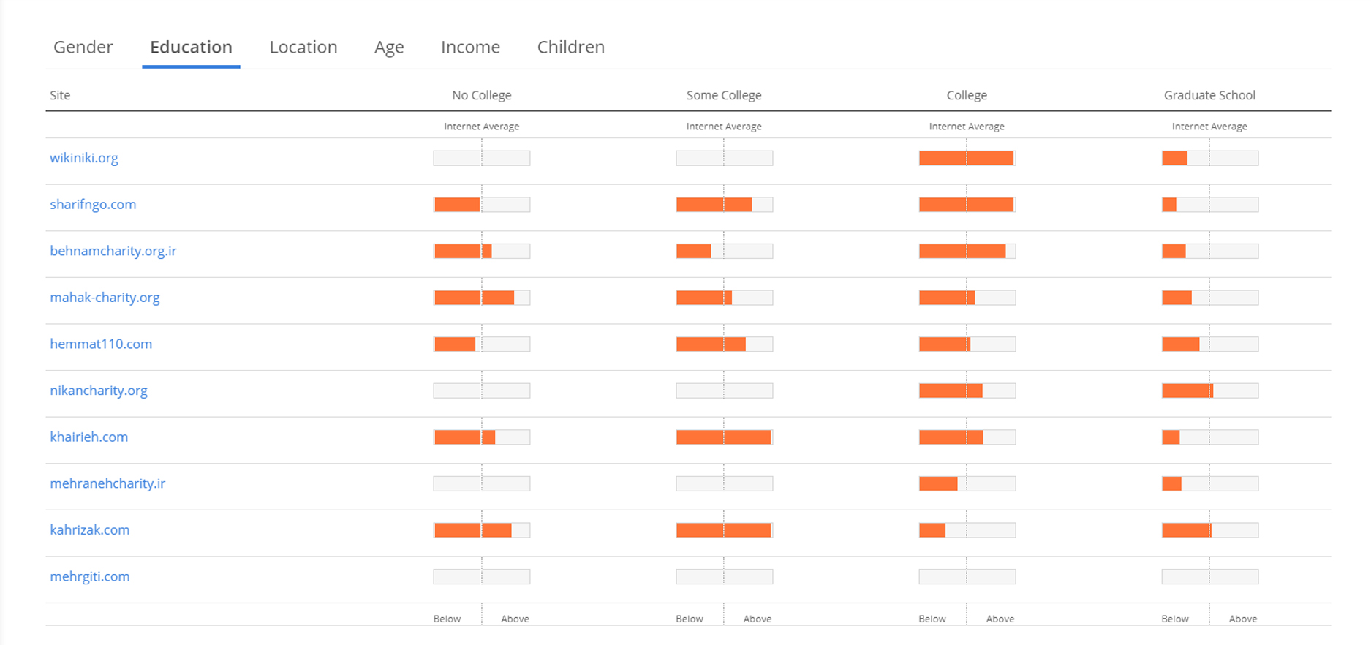Open the Location tab
This screenshot has width=1371, height=645.
303,48
